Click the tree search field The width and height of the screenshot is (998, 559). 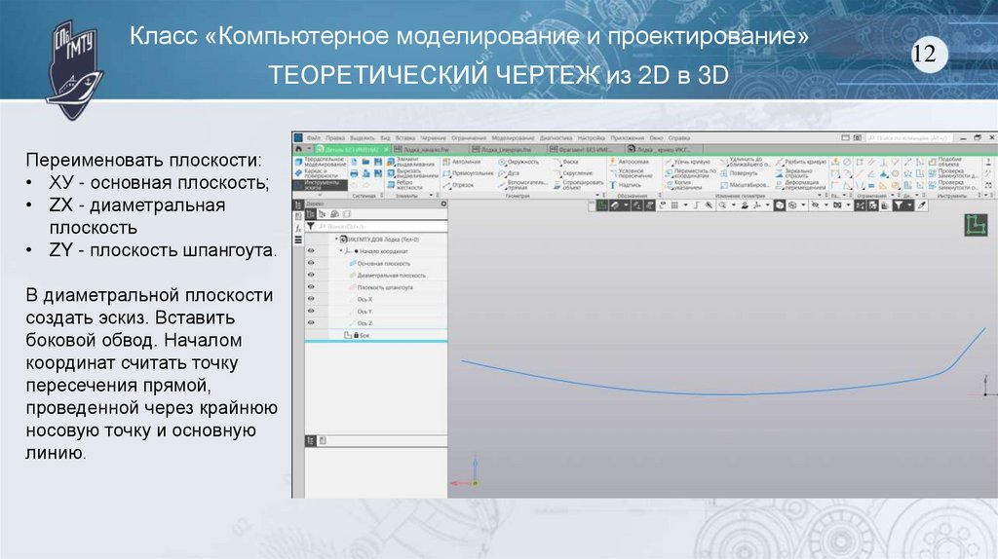(382, 226)
